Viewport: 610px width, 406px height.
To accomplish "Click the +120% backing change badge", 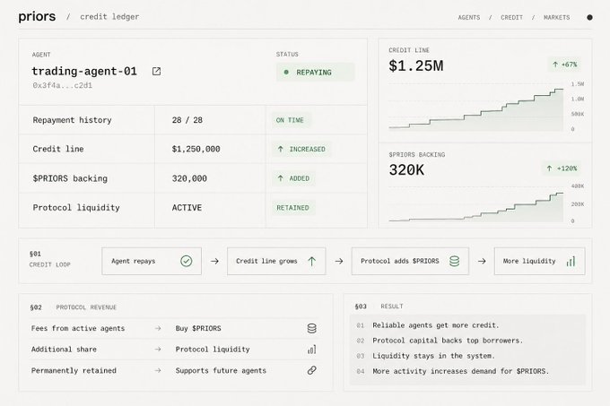I will (562, 168).
